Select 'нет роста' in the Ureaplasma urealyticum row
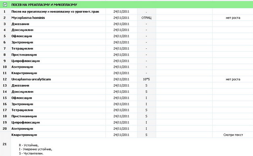 pos(233,79)
